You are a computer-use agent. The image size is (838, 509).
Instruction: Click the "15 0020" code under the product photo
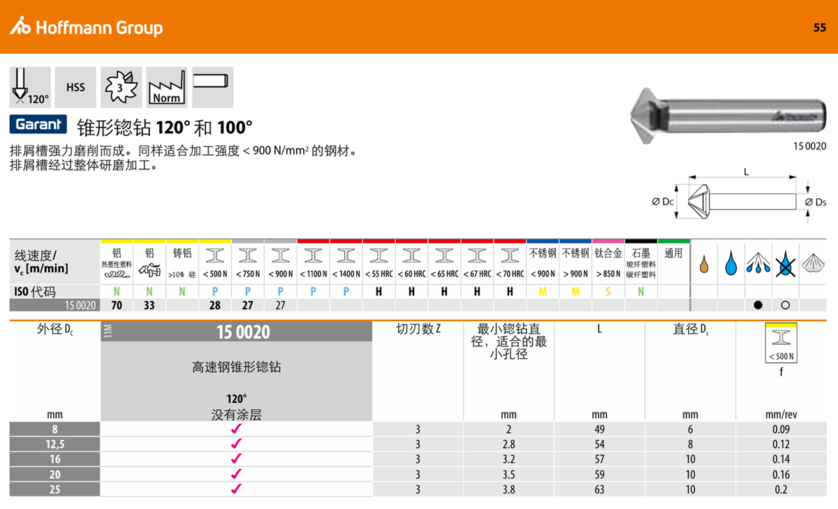[x=810, y=147]
